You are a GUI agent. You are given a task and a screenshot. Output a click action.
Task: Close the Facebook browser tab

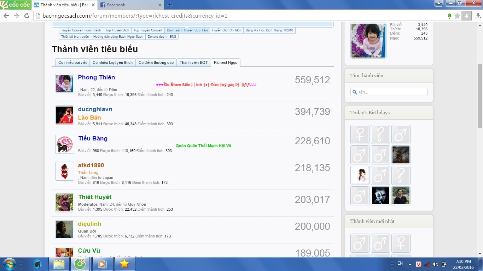160,5
